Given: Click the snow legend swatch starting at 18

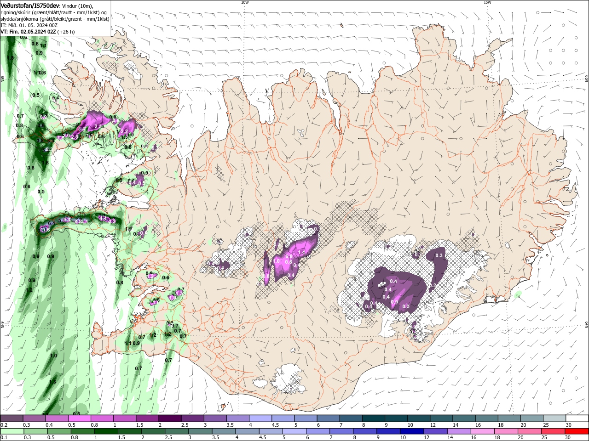Looking at the screenshot, I should 508,418.
